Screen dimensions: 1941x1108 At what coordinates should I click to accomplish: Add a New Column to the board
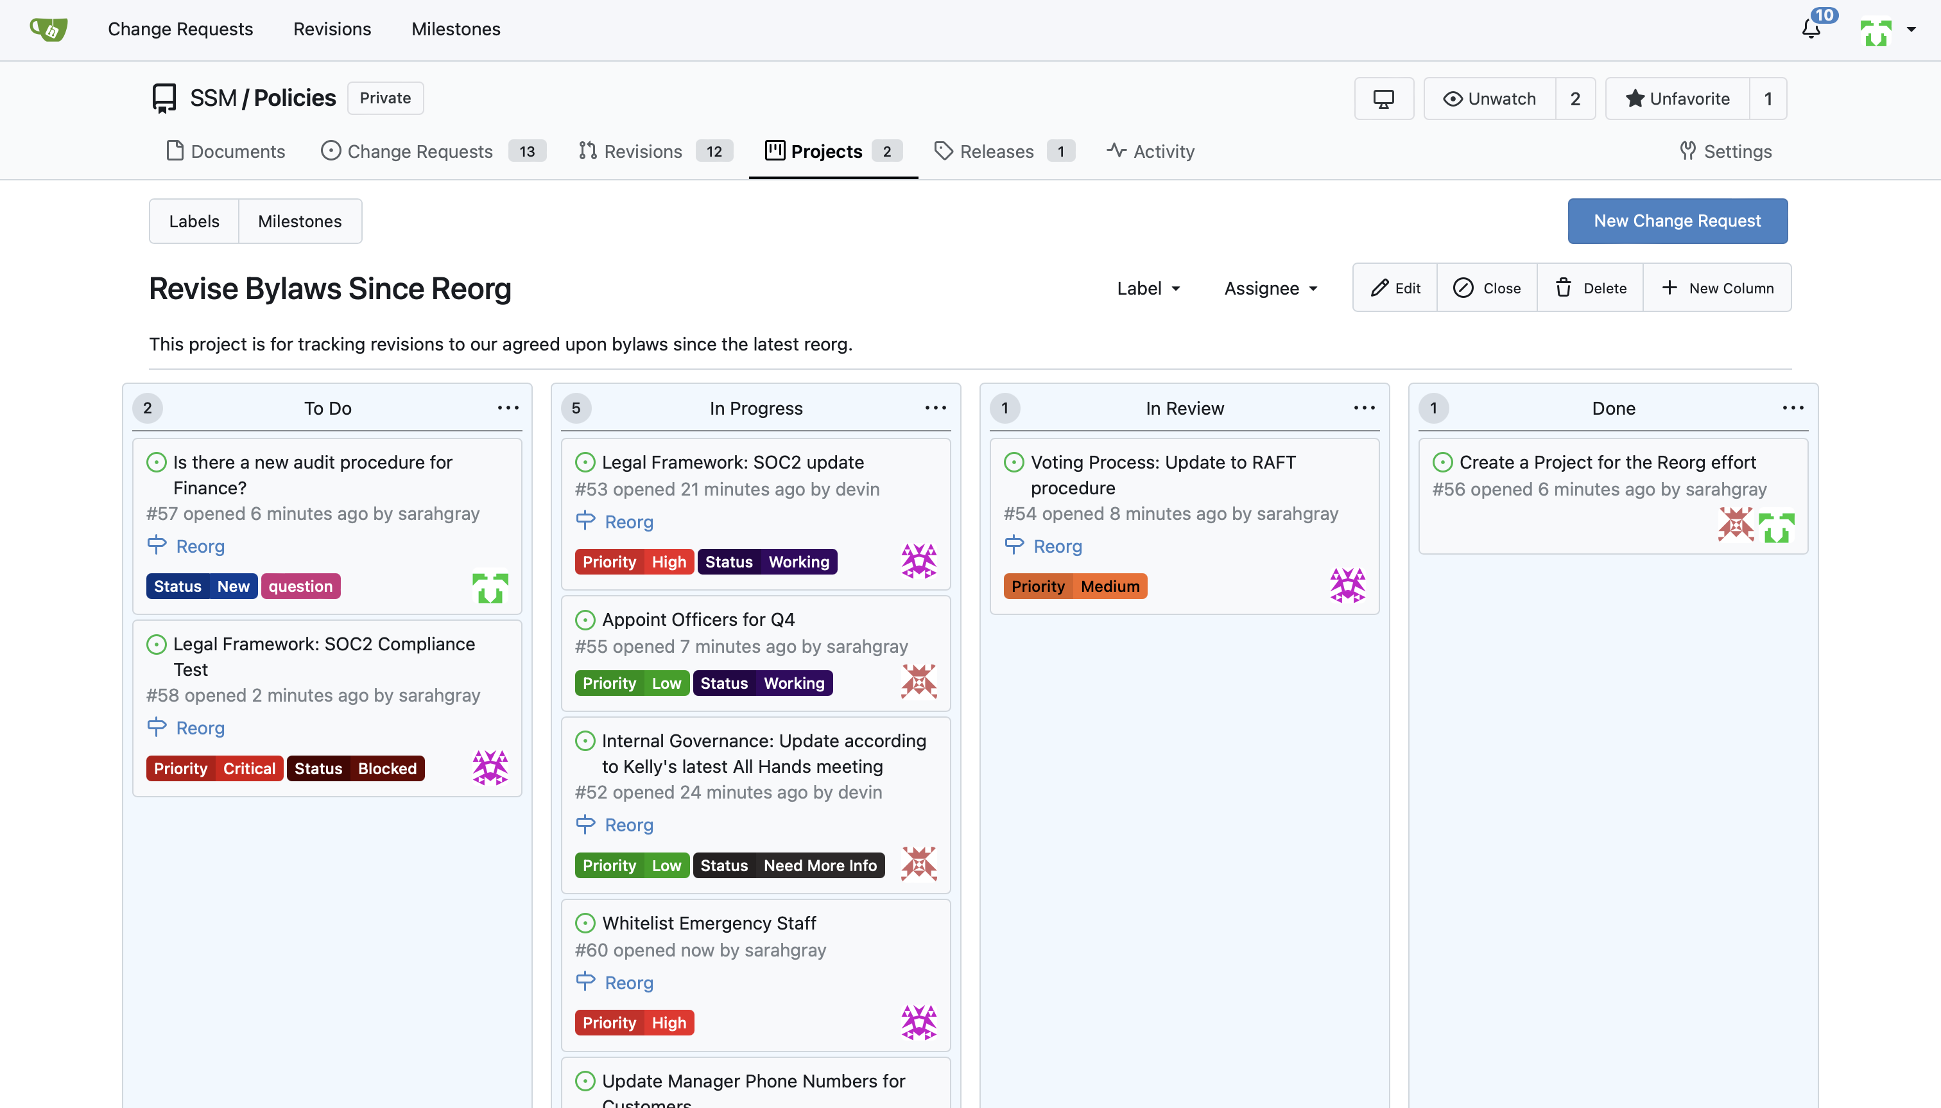tap(1717, 288)
